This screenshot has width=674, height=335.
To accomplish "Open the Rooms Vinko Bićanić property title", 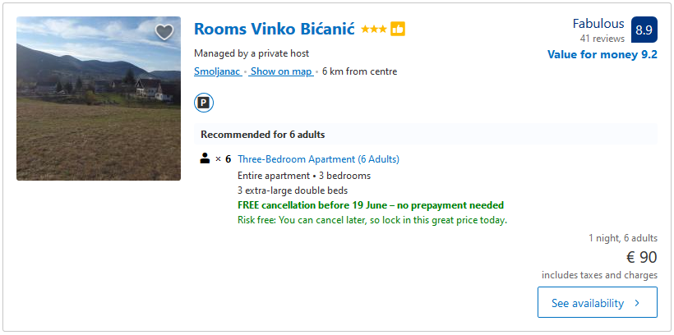I will coord(274,29).
